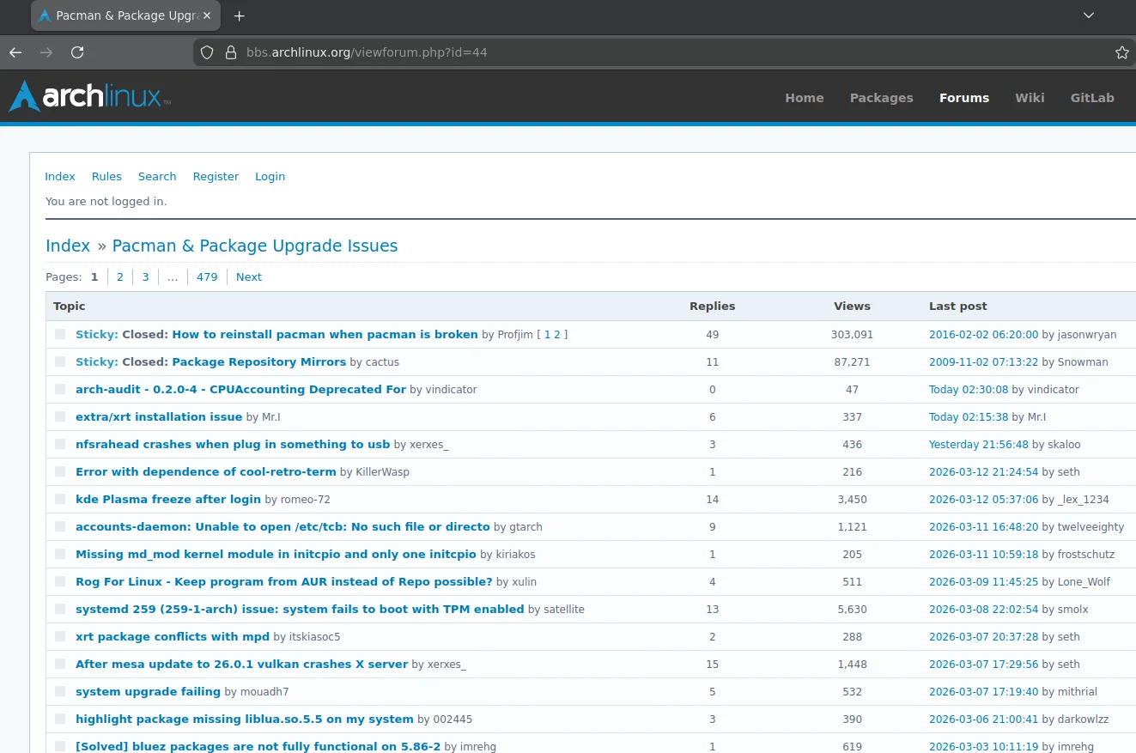Viewport: 1136px width, 753px height.
Task: Reload the page with the refresh icon
Action: tap(77, 52)
